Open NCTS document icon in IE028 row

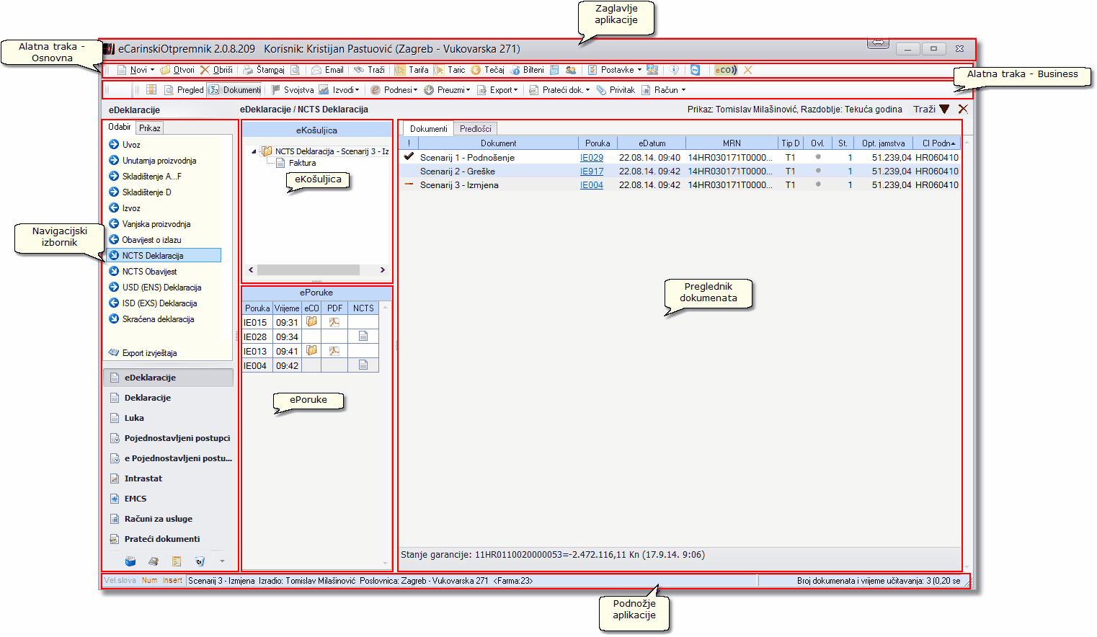pos(363,337)
